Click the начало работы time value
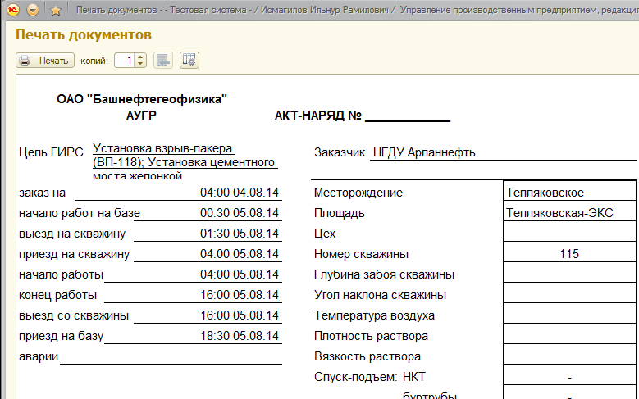This screenshot has height=399, width=639. tap(240, 274)
